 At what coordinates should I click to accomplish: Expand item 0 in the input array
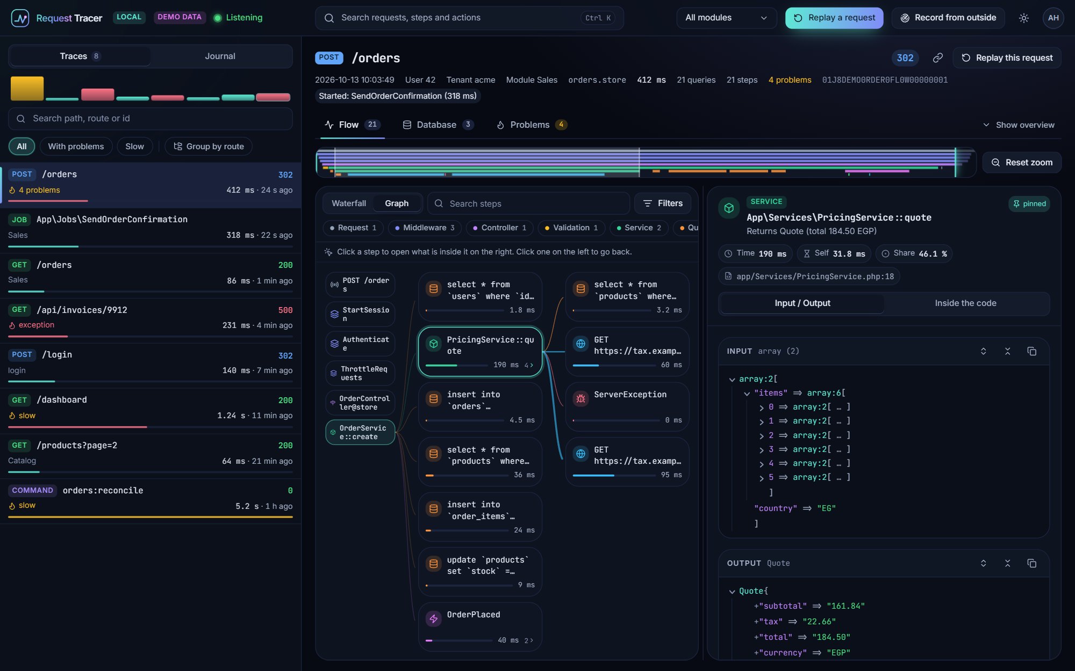(761, 407)
